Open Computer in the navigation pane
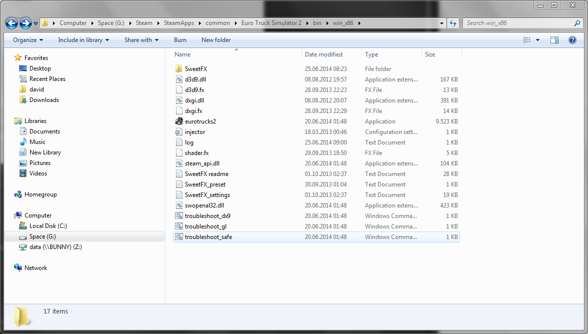 coord(38,215)
